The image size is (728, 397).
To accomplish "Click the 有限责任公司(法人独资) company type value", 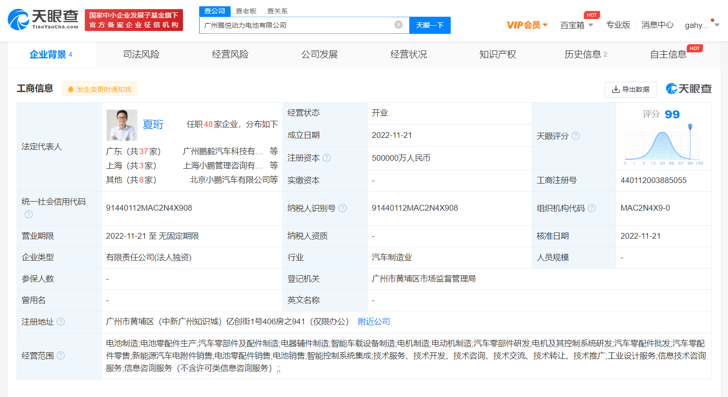I will [x=149, y=257].
